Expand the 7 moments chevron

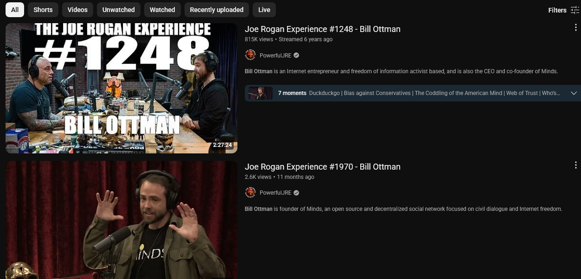click(x=574, y=93)
